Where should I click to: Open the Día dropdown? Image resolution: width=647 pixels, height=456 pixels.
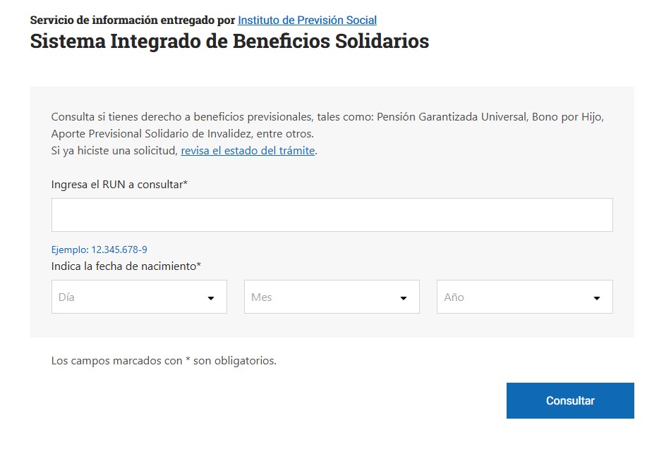coord(139,297)
